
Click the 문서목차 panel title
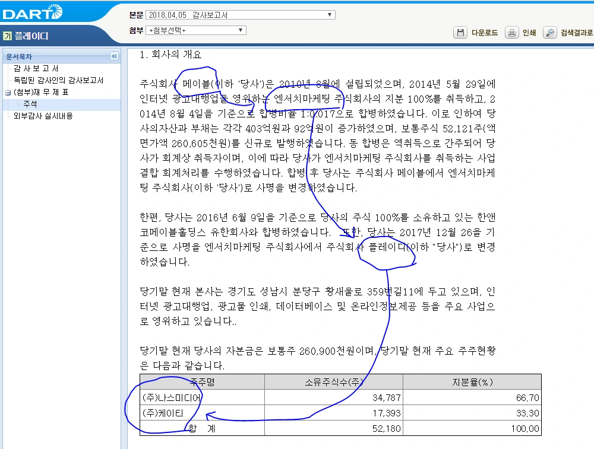coord(19,57)
